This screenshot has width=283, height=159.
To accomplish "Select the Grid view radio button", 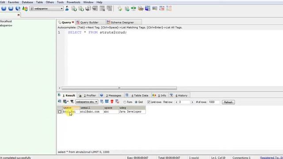I will 136,102.
